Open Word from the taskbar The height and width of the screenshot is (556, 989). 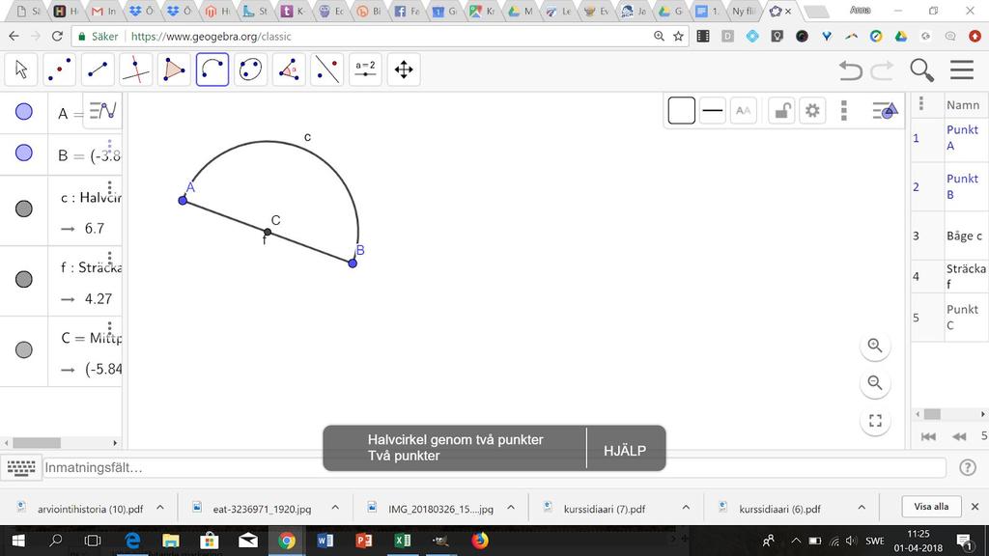[325, 541]
